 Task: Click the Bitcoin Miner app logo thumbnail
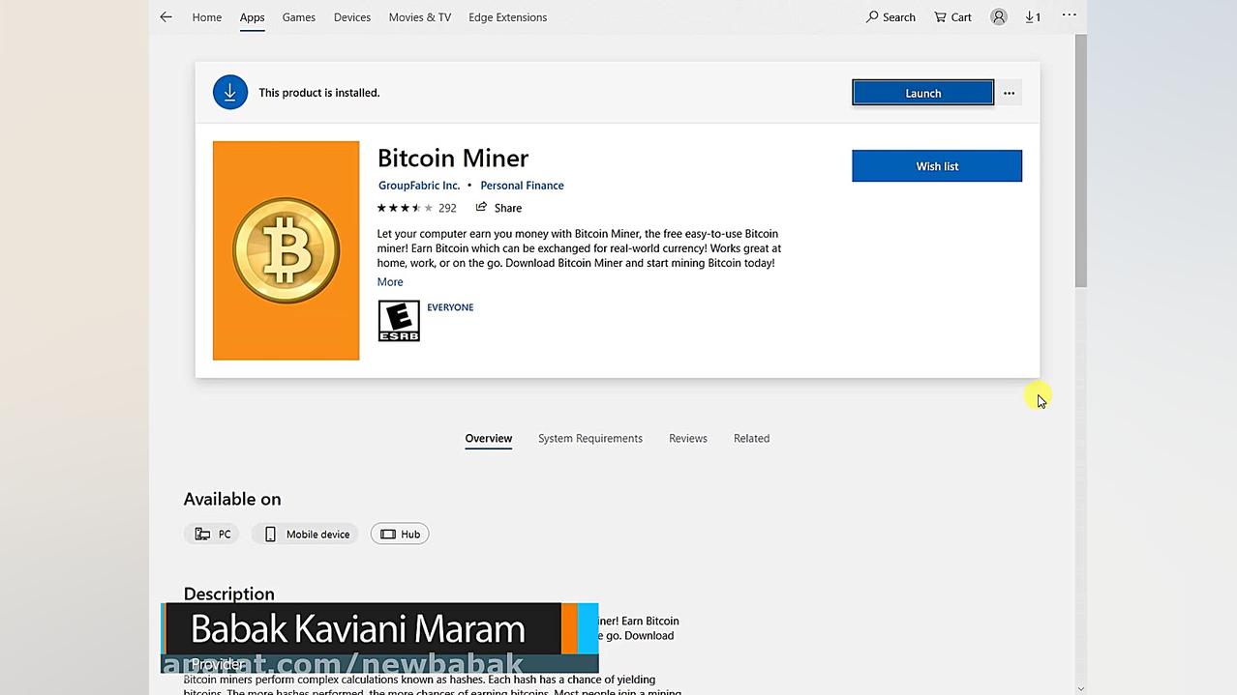(x=286, y=250)
